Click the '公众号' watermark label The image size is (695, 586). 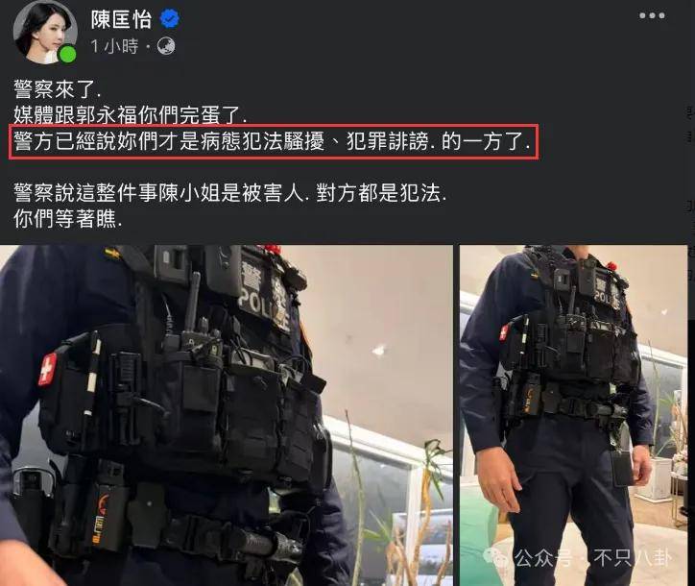(542, 557)
